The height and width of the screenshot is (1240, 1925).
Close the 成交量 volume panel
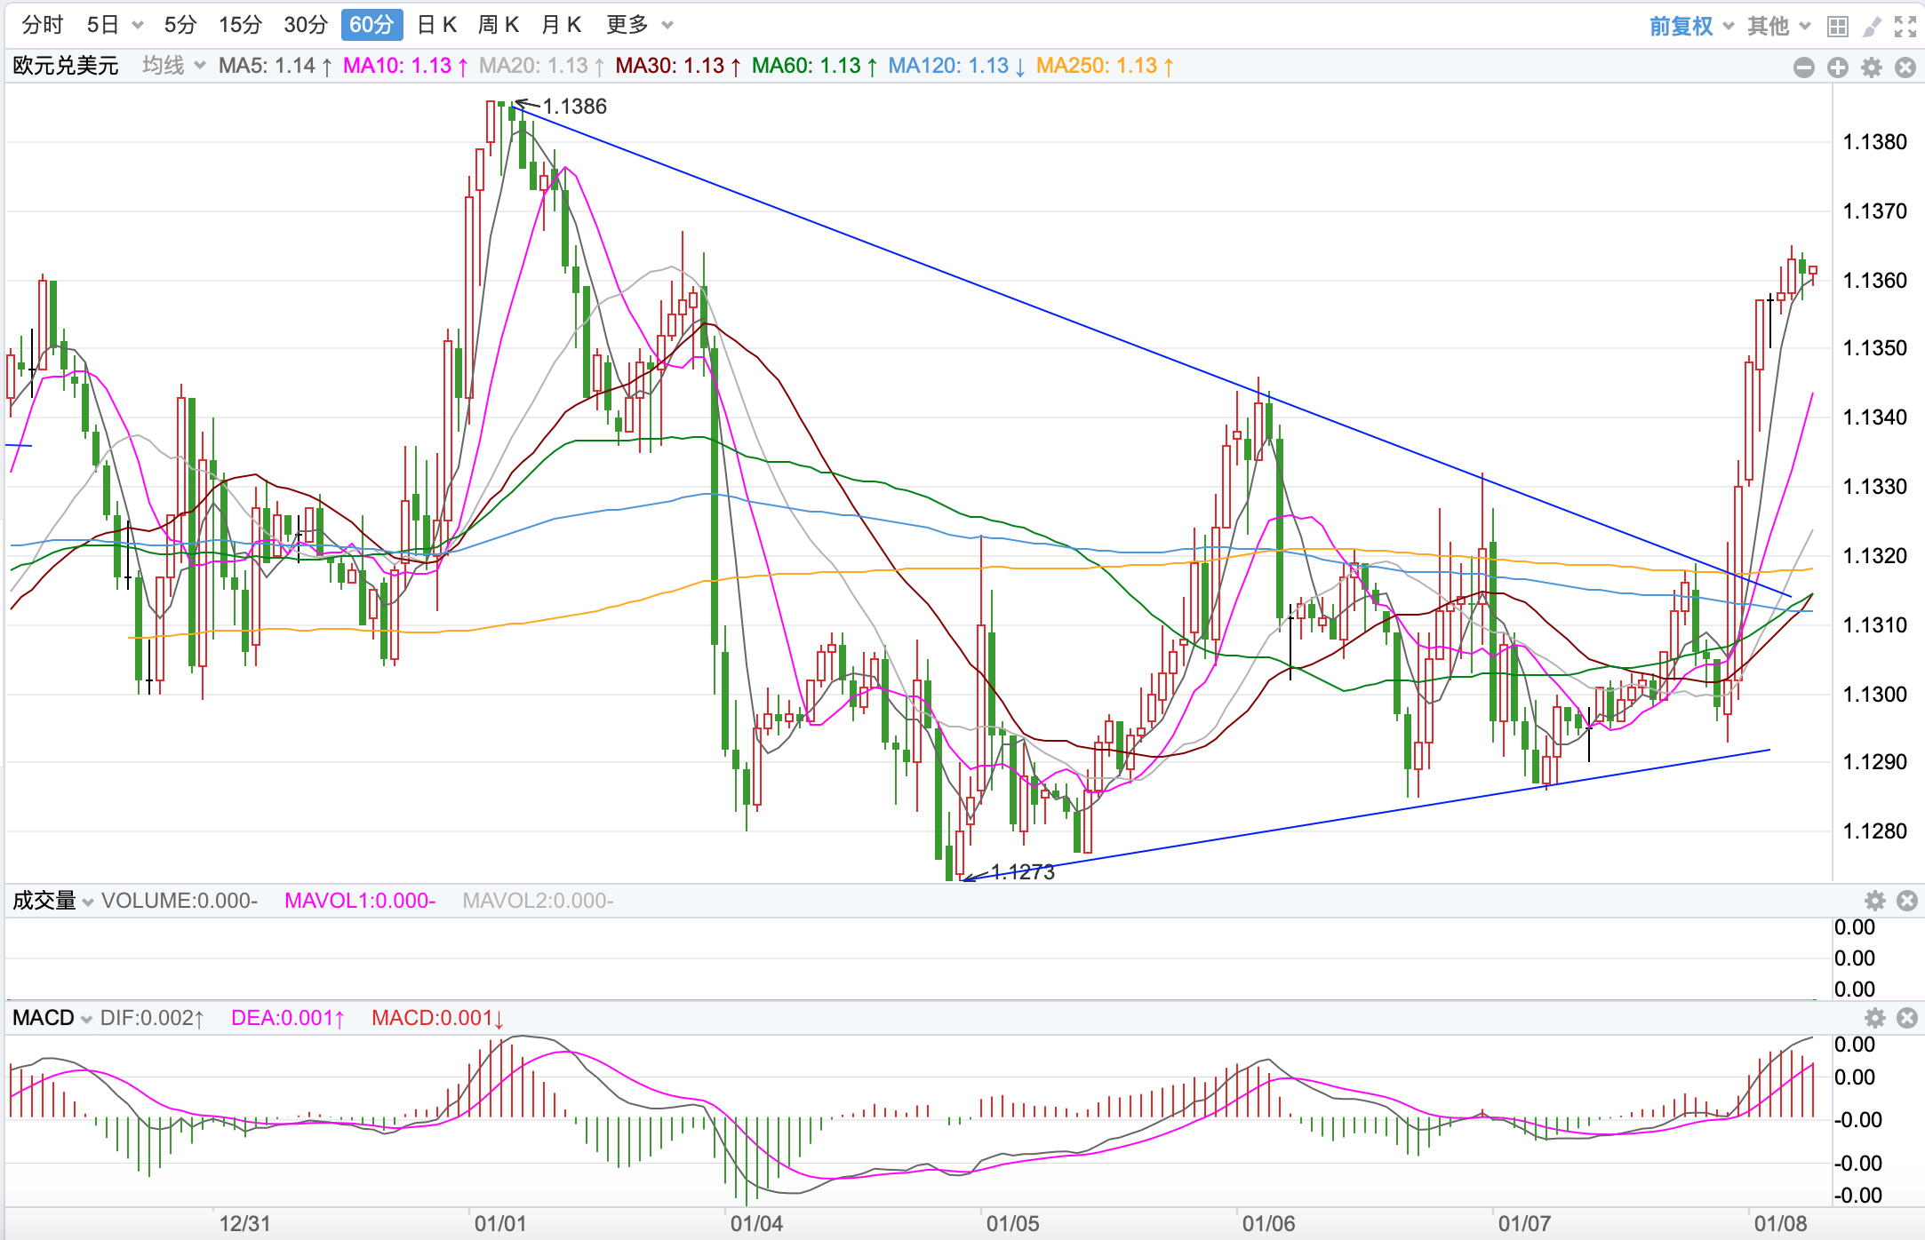(x=1907, y=901)
